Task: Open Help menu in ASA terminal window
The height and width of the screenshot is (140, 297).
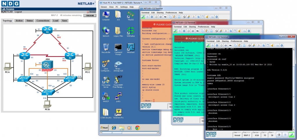Action: point(246,41)
